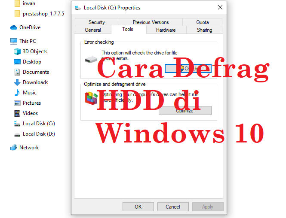Select Network in the navigation pane
Viewport: 286px width, 218px height.
29,148
